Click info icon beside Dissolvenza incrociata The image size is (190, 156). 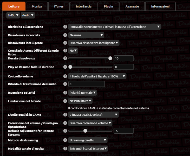coord(65,35)
